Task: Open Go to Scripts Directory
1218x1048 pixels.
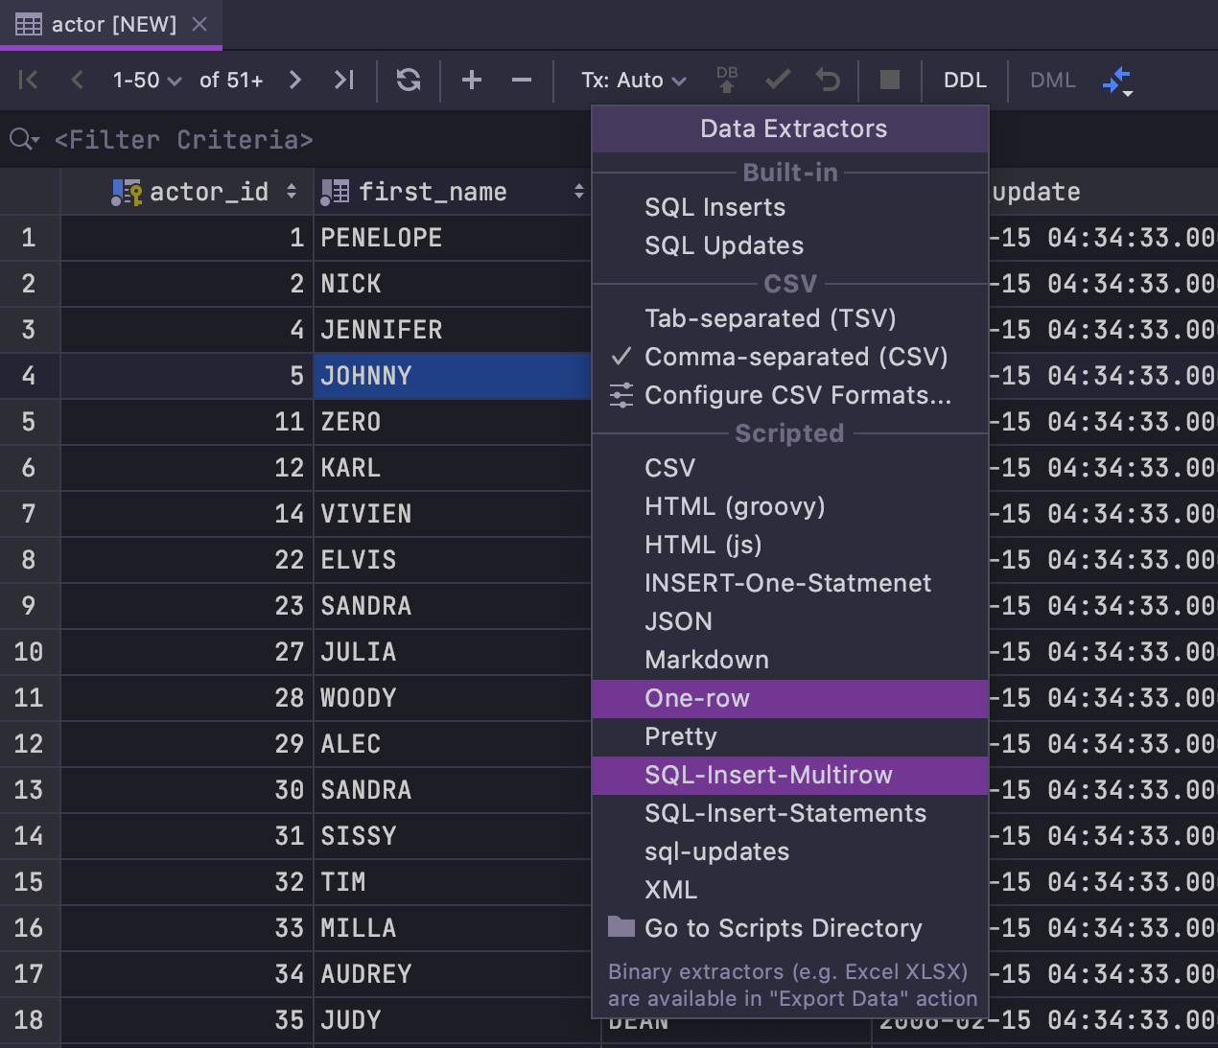Action: coord(790,928)
